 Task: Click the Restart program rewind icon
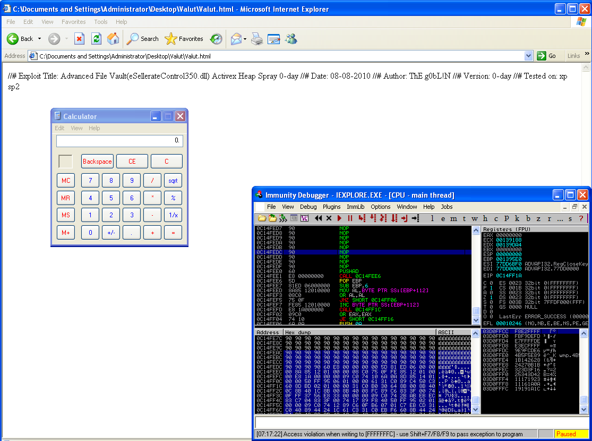pyautogui.click(x=318, y=218)
